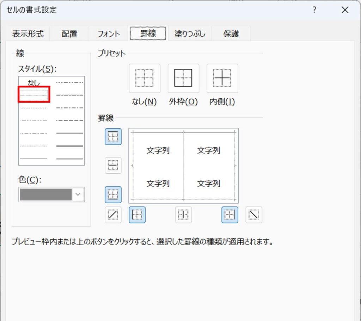Choose the double line style
This screenshot has width=361, height=321.
(x=69, y=159)
